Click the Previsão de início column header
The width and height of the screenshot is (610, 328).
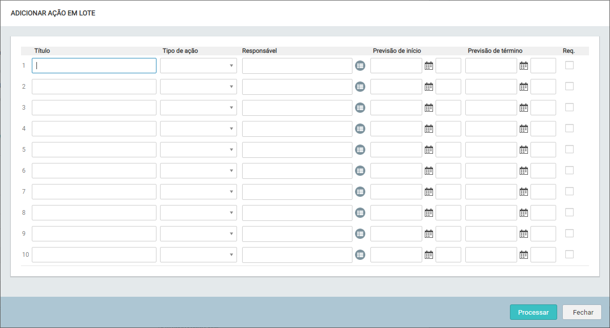click(x=397, y=51)
